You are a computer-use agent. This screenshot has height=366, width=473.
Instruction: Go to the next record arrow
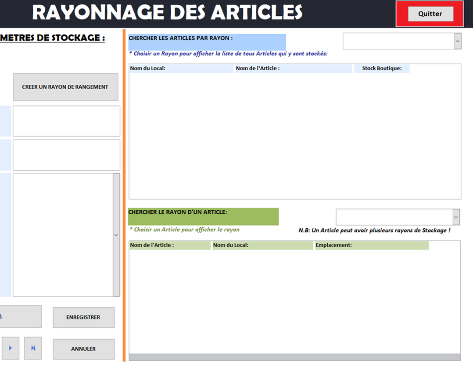tap(11, 348)
